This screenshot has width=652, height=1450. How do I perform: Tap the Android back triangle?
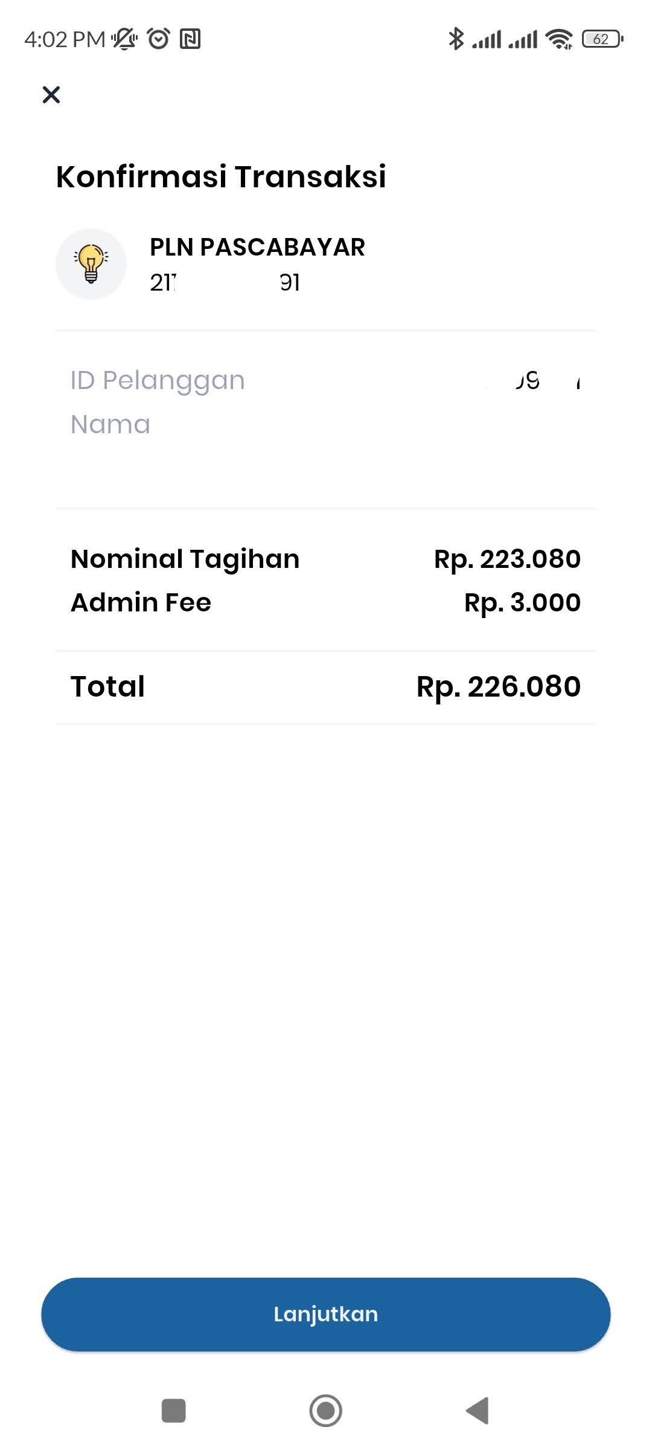point(478,1410)
